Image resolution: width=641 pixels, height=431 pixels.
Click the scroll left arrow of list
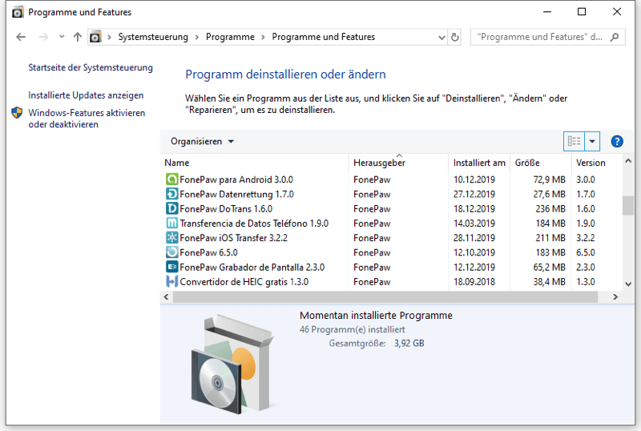[166, 297]
